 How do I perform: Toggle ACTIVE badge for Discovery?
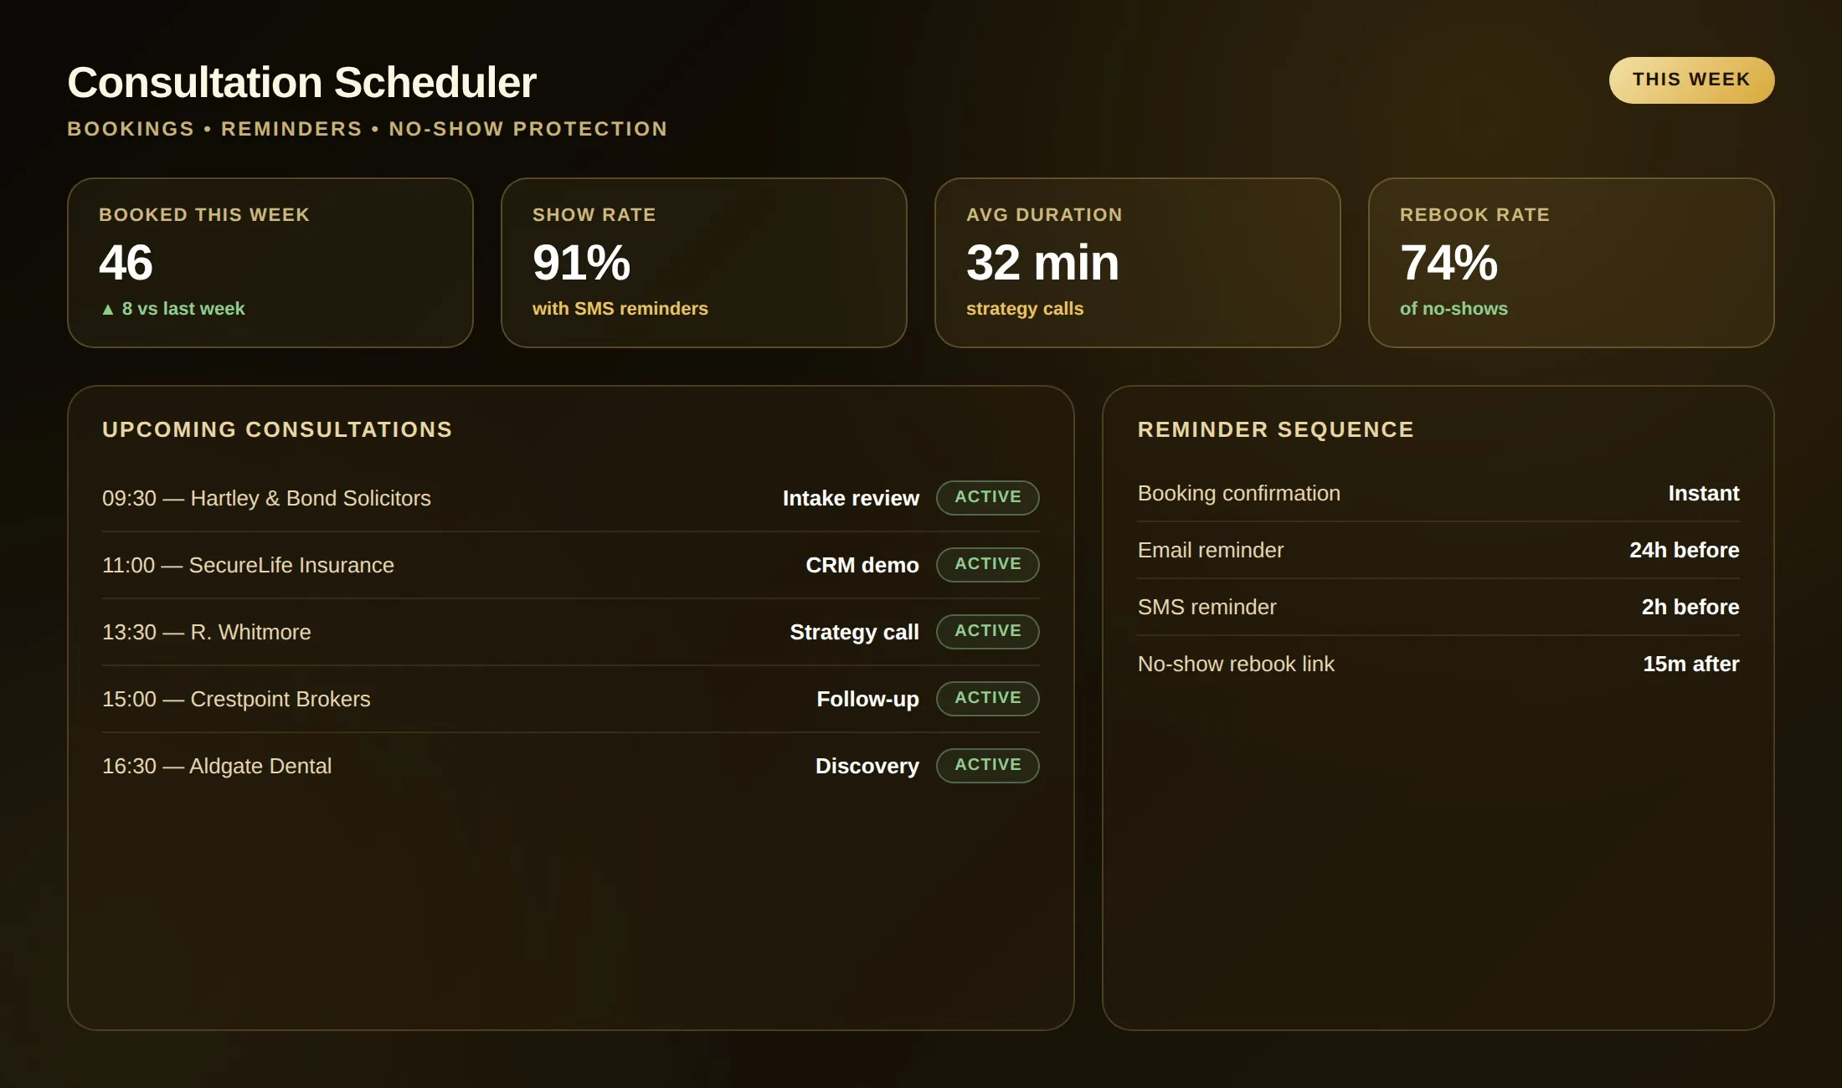point(988,766)
